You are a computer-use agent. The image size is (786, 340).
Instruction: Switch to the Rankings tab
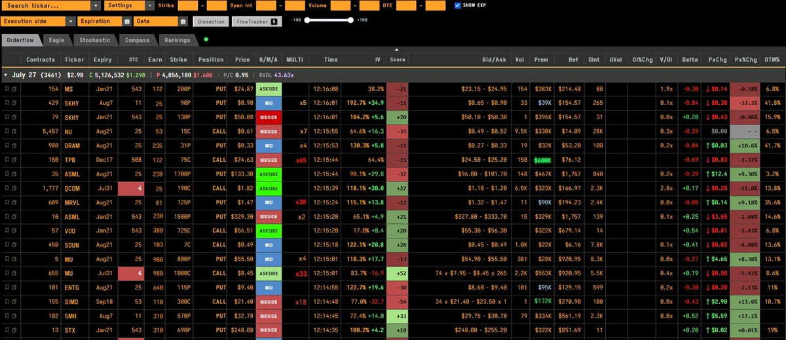coord(178,40)
